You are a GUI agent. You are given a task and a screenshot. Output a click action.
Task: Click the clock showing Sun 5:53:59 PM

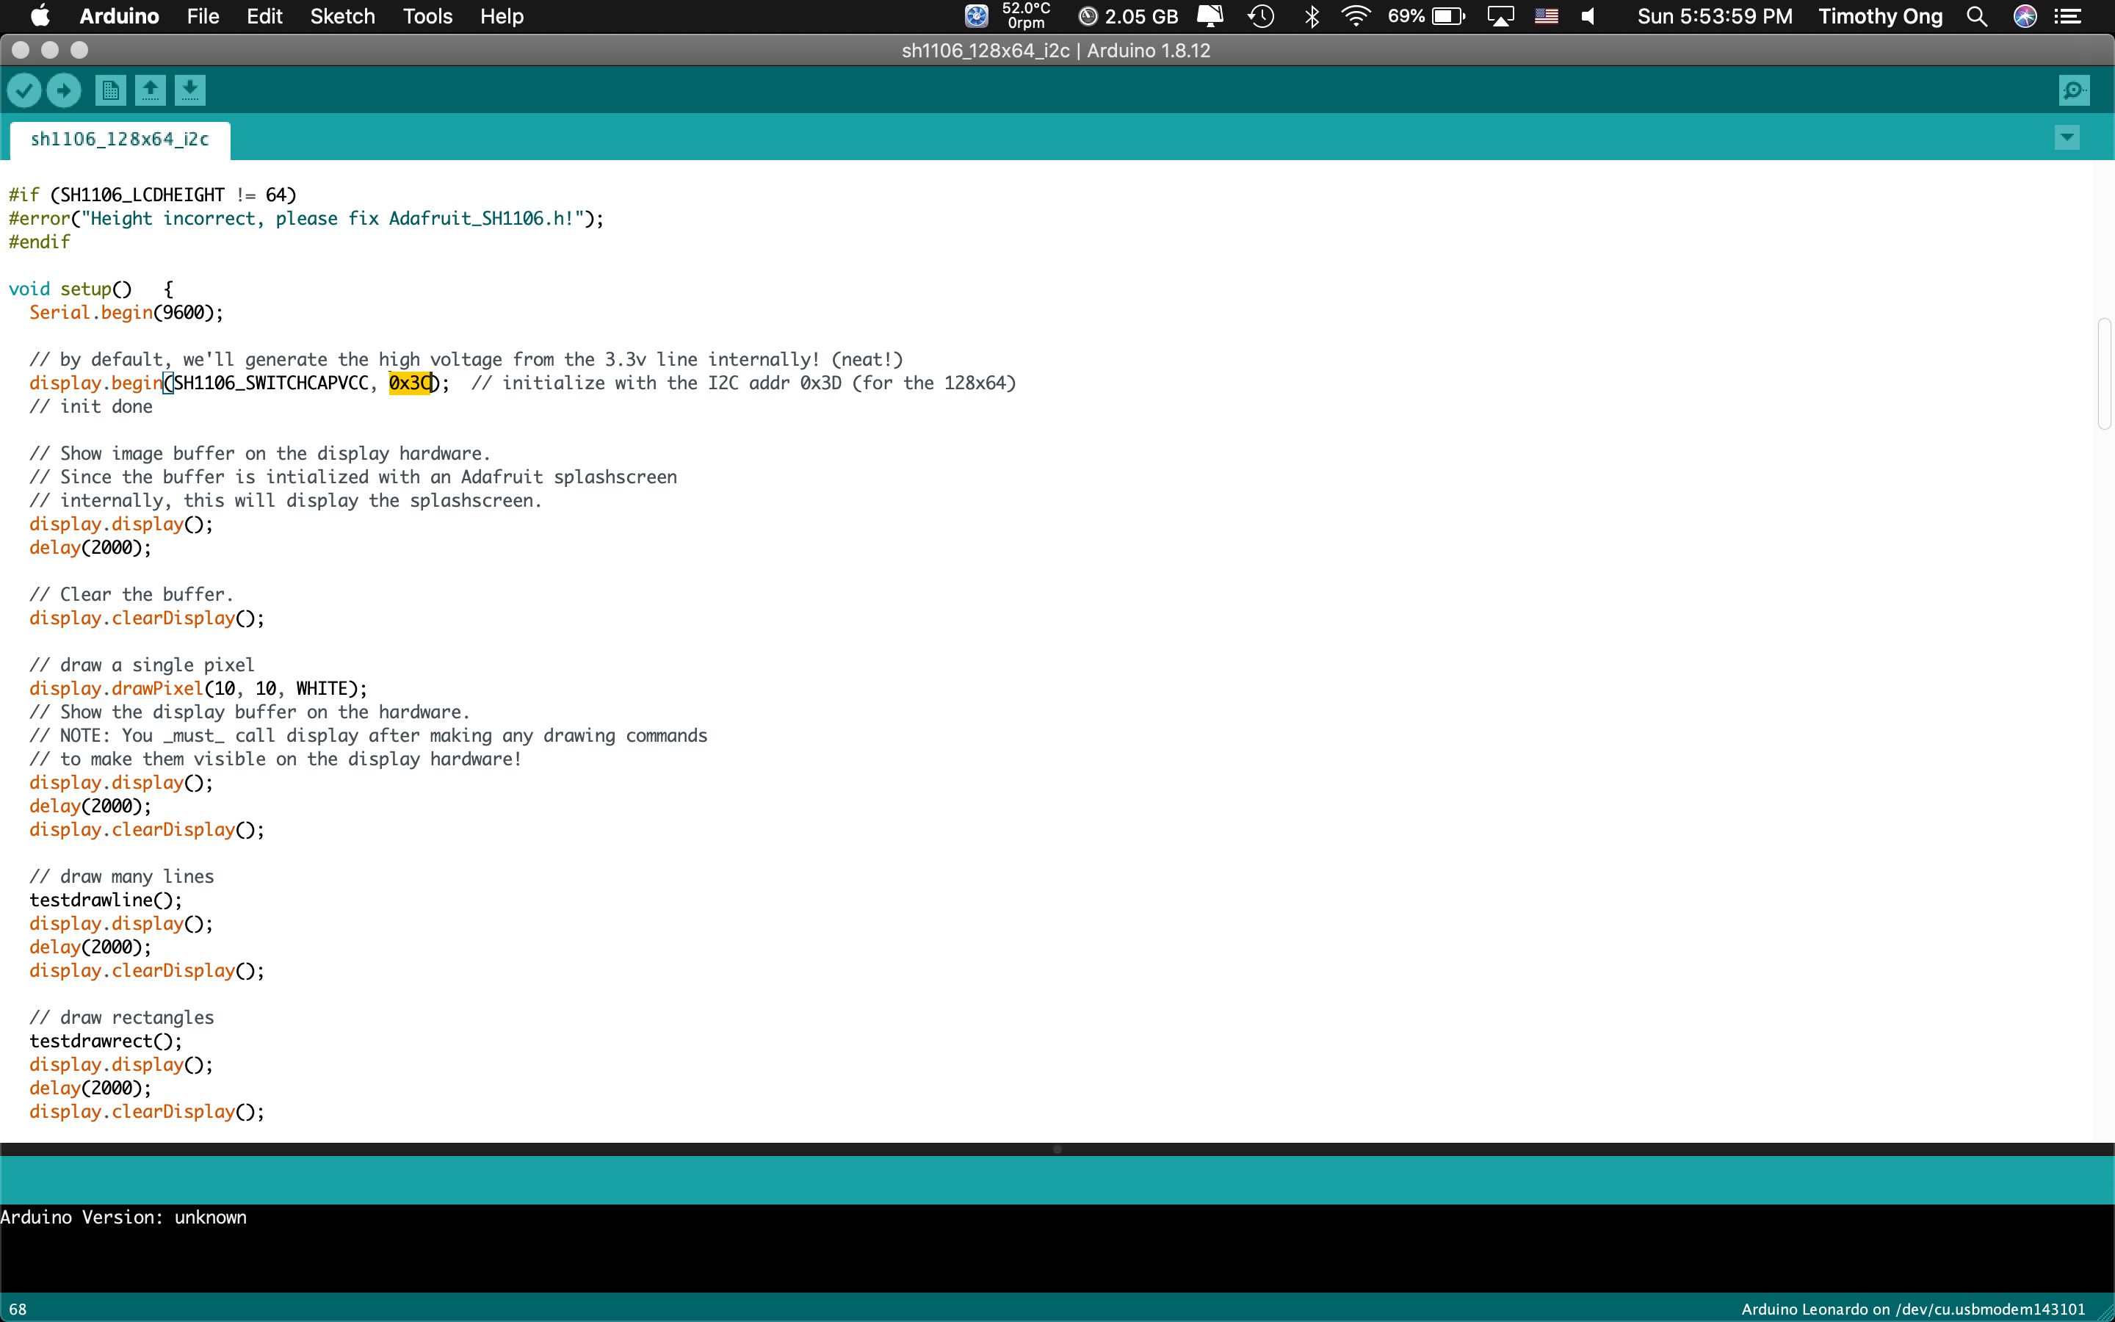click(x=1713, y=15)
